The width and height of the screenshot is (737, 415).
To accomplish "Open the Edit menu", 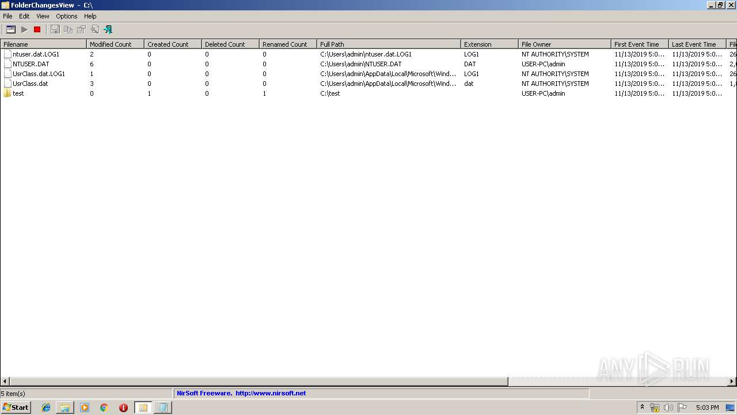I will tap(24, 16).
